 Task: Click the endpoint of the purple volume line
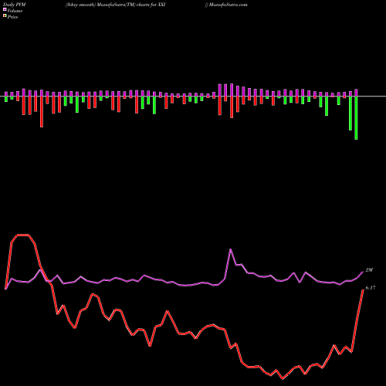click(x=363, y=272)
